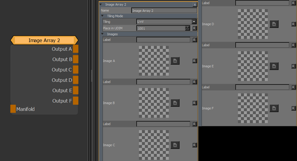Image resolution: width=297 pixels, height=161 pixels.
Task: Click the load image icon for Image B
Action: tap(175, 103)
